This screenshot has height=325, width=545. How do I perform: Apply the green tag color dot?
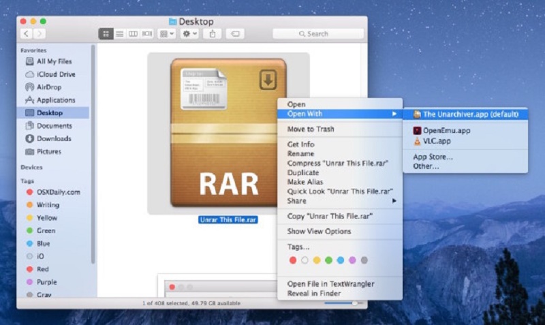click(x=328, y=260)
